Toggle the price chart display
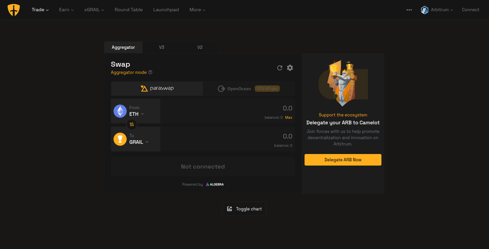Image resolution: width=489 pixels, height=249 pixels. pos(244,208)
